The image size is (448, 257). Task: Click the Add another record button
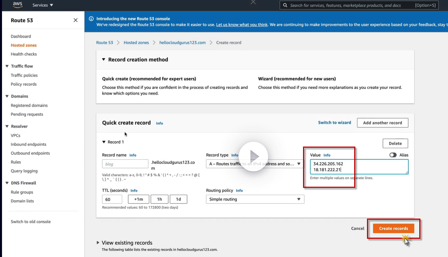(x=382, y=123)
